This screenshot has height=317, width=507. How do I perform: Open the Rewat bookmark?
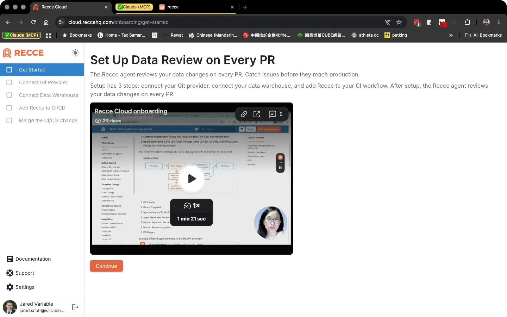pos(173,35)
